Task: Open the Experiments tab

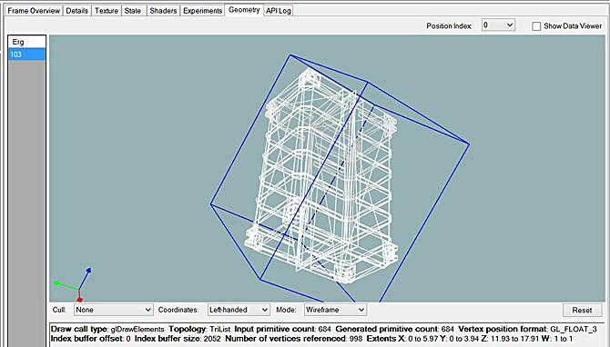Action: coord(202,11)
